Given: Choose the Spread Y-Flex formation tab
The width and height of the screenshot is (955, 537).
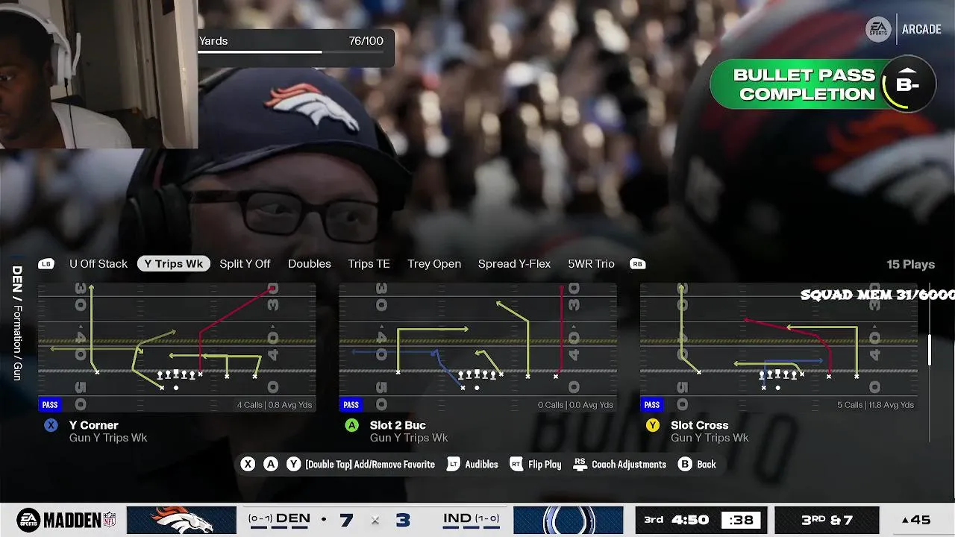Looking at the screenshot, I should click(514, 264).
